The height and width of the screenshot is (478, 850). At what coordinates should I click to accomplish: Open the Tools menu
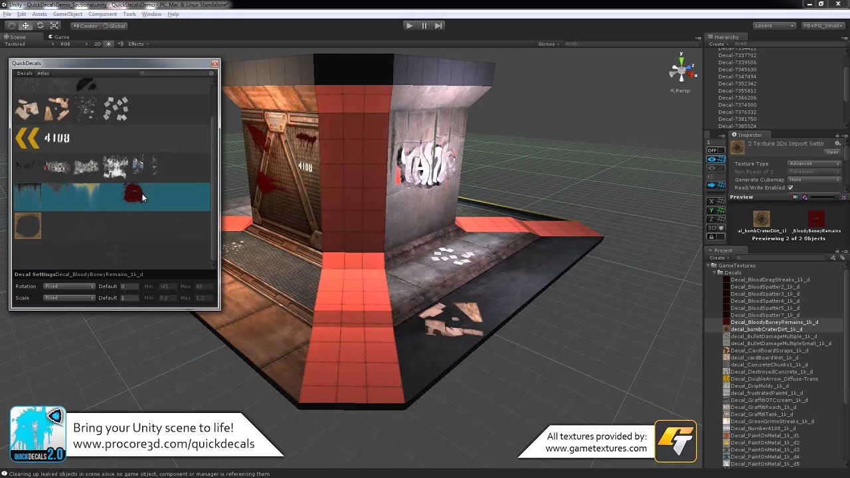coord(129,14)
